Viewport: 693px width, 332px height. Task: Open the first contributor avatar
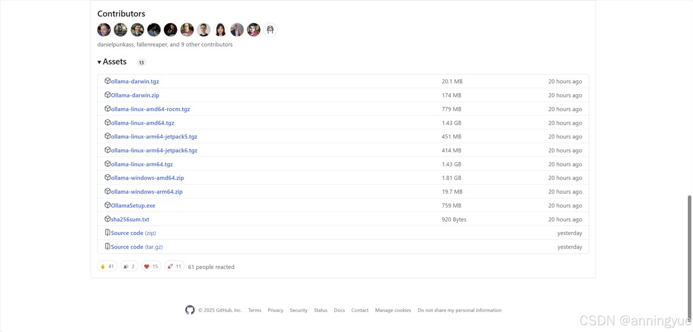click(104, 29)
